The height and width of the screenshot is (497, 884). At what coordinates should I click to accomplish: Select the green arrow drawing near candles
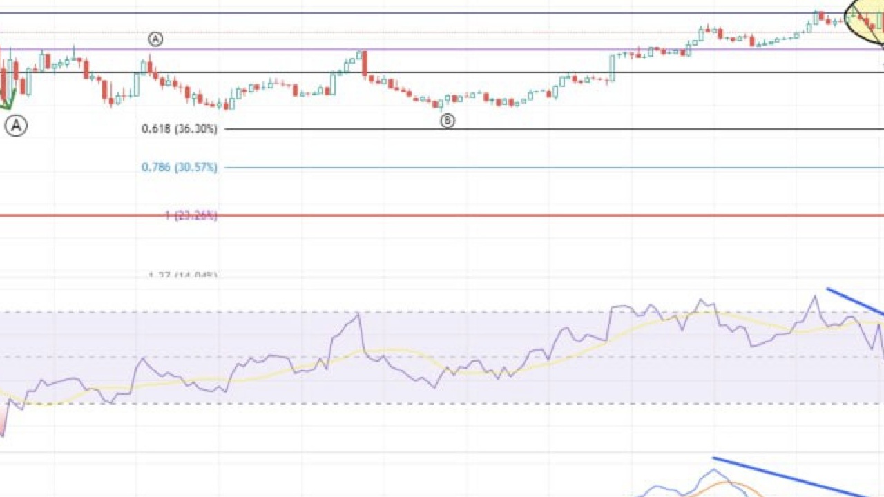tap(8, 100)
